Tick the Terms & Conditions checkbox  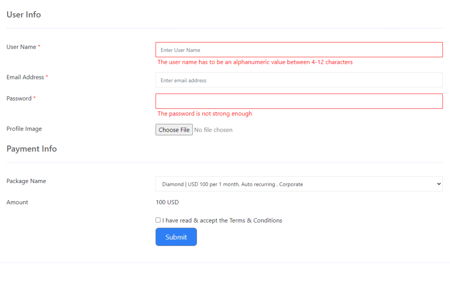(x=158, y=220)
